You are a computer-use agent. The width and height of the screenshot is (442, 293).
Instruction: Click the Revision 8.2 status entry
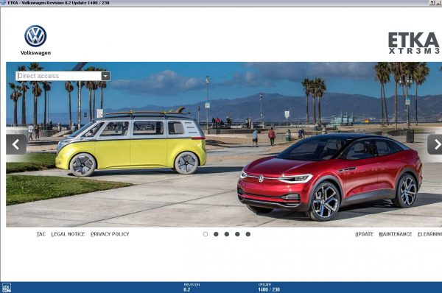[x=192, y=287]
